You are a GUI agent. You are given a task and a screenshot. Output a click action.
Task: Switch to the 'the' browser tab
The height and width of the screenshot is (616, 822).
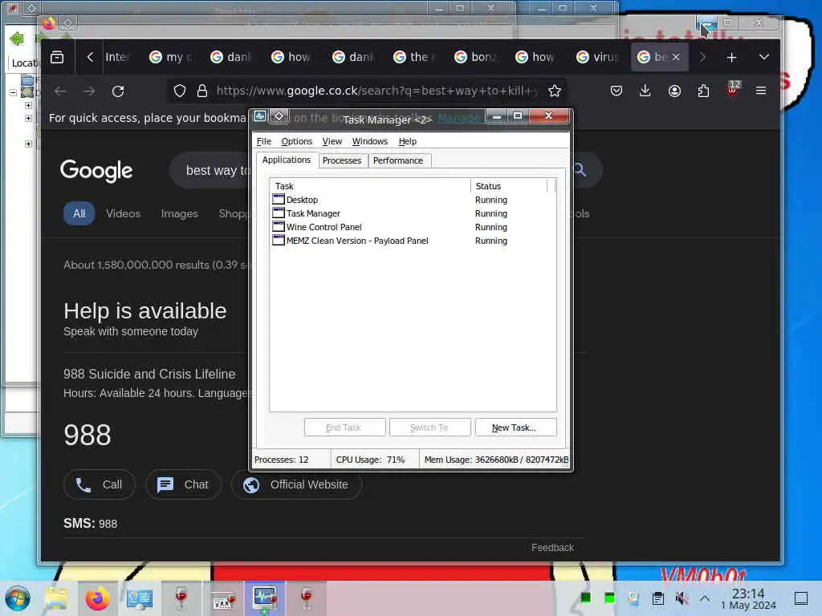point(415,57)
